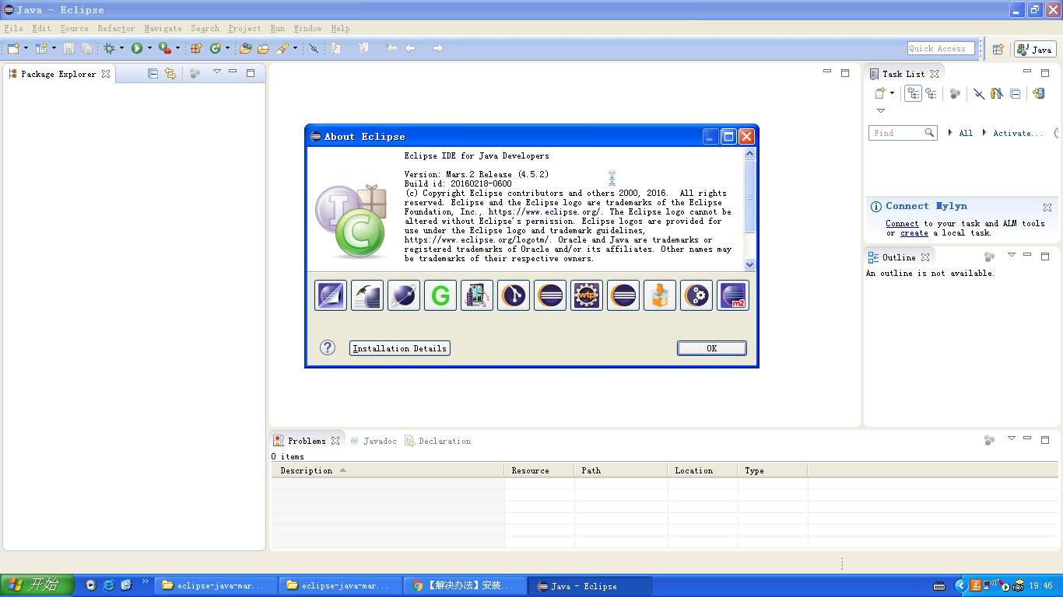The width and height of the screenshot is (1063, 597).
Task: Open the About dialog help icon
Action: (x=328, y=347)
